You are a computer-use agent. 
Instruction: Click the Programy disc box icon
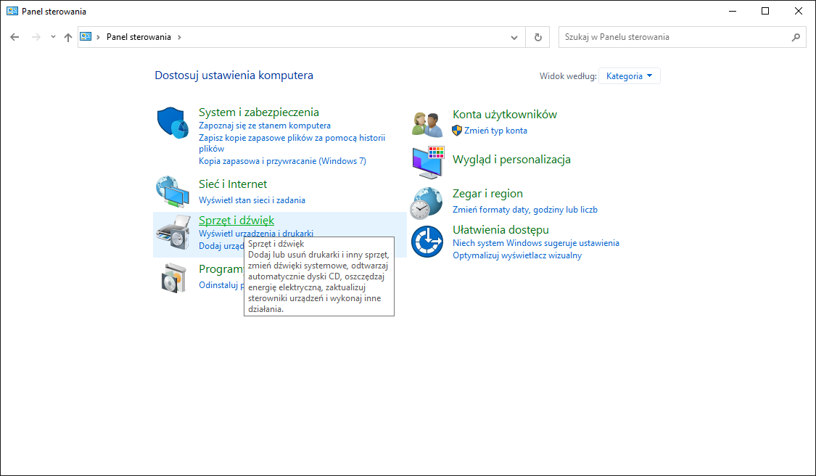tap(173, 278)
